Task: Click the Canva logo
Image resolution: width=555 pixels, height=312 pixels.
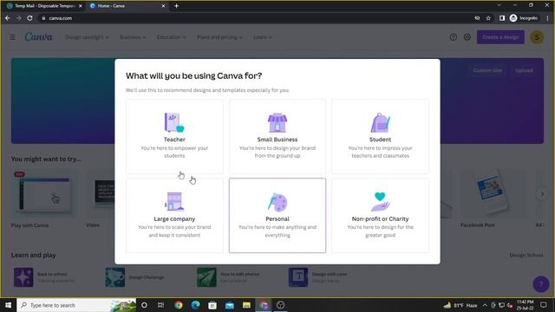Action: click(38, 36)
